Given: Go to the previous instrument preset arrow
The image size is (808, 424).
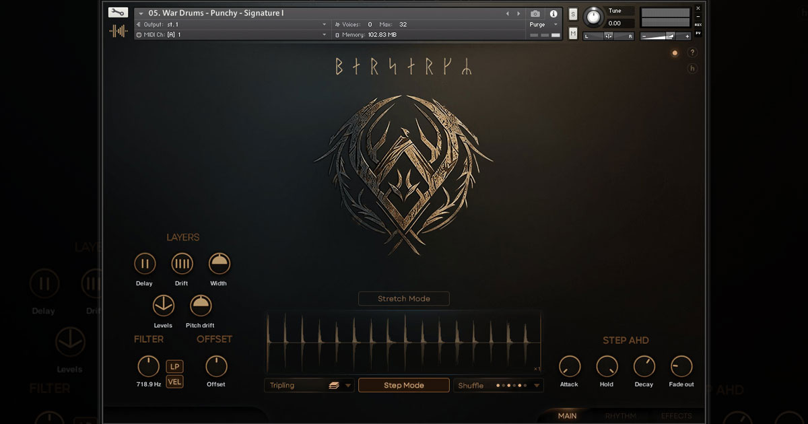Looking at the screenshot, I should point(508,13).
